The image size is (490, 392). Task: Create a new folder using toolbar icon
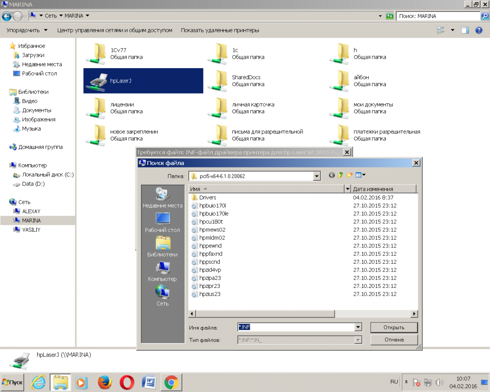350,176
